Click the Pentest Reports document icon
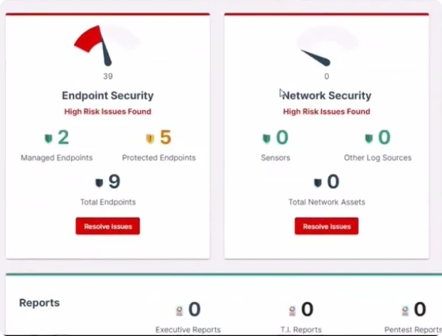This screenshot has height=336, width=442. point(405,310)
